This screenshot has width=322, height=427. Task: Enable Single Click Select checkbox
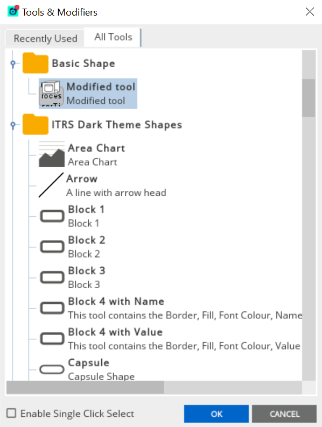(11, 413)
